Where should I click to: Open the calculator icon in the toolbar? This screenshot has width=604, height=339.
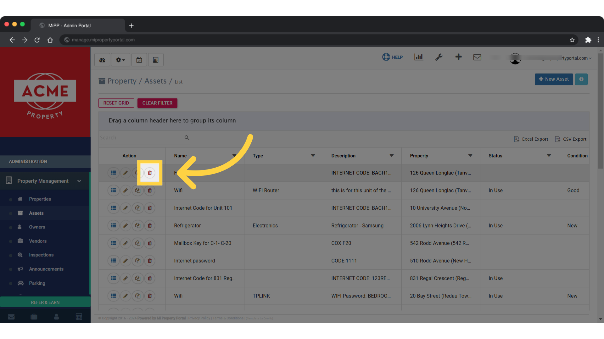(156, 60)
